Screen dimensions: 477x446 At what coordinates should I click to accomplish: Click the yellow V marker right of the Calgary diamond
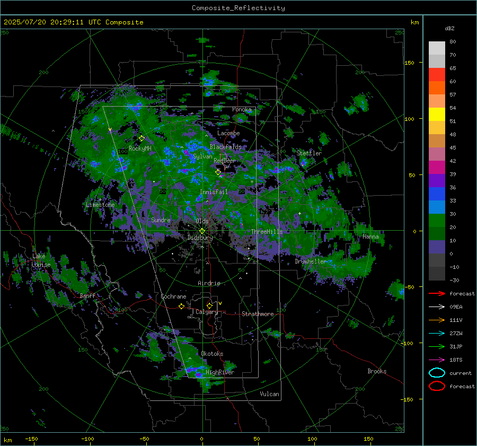coord(220,303)
